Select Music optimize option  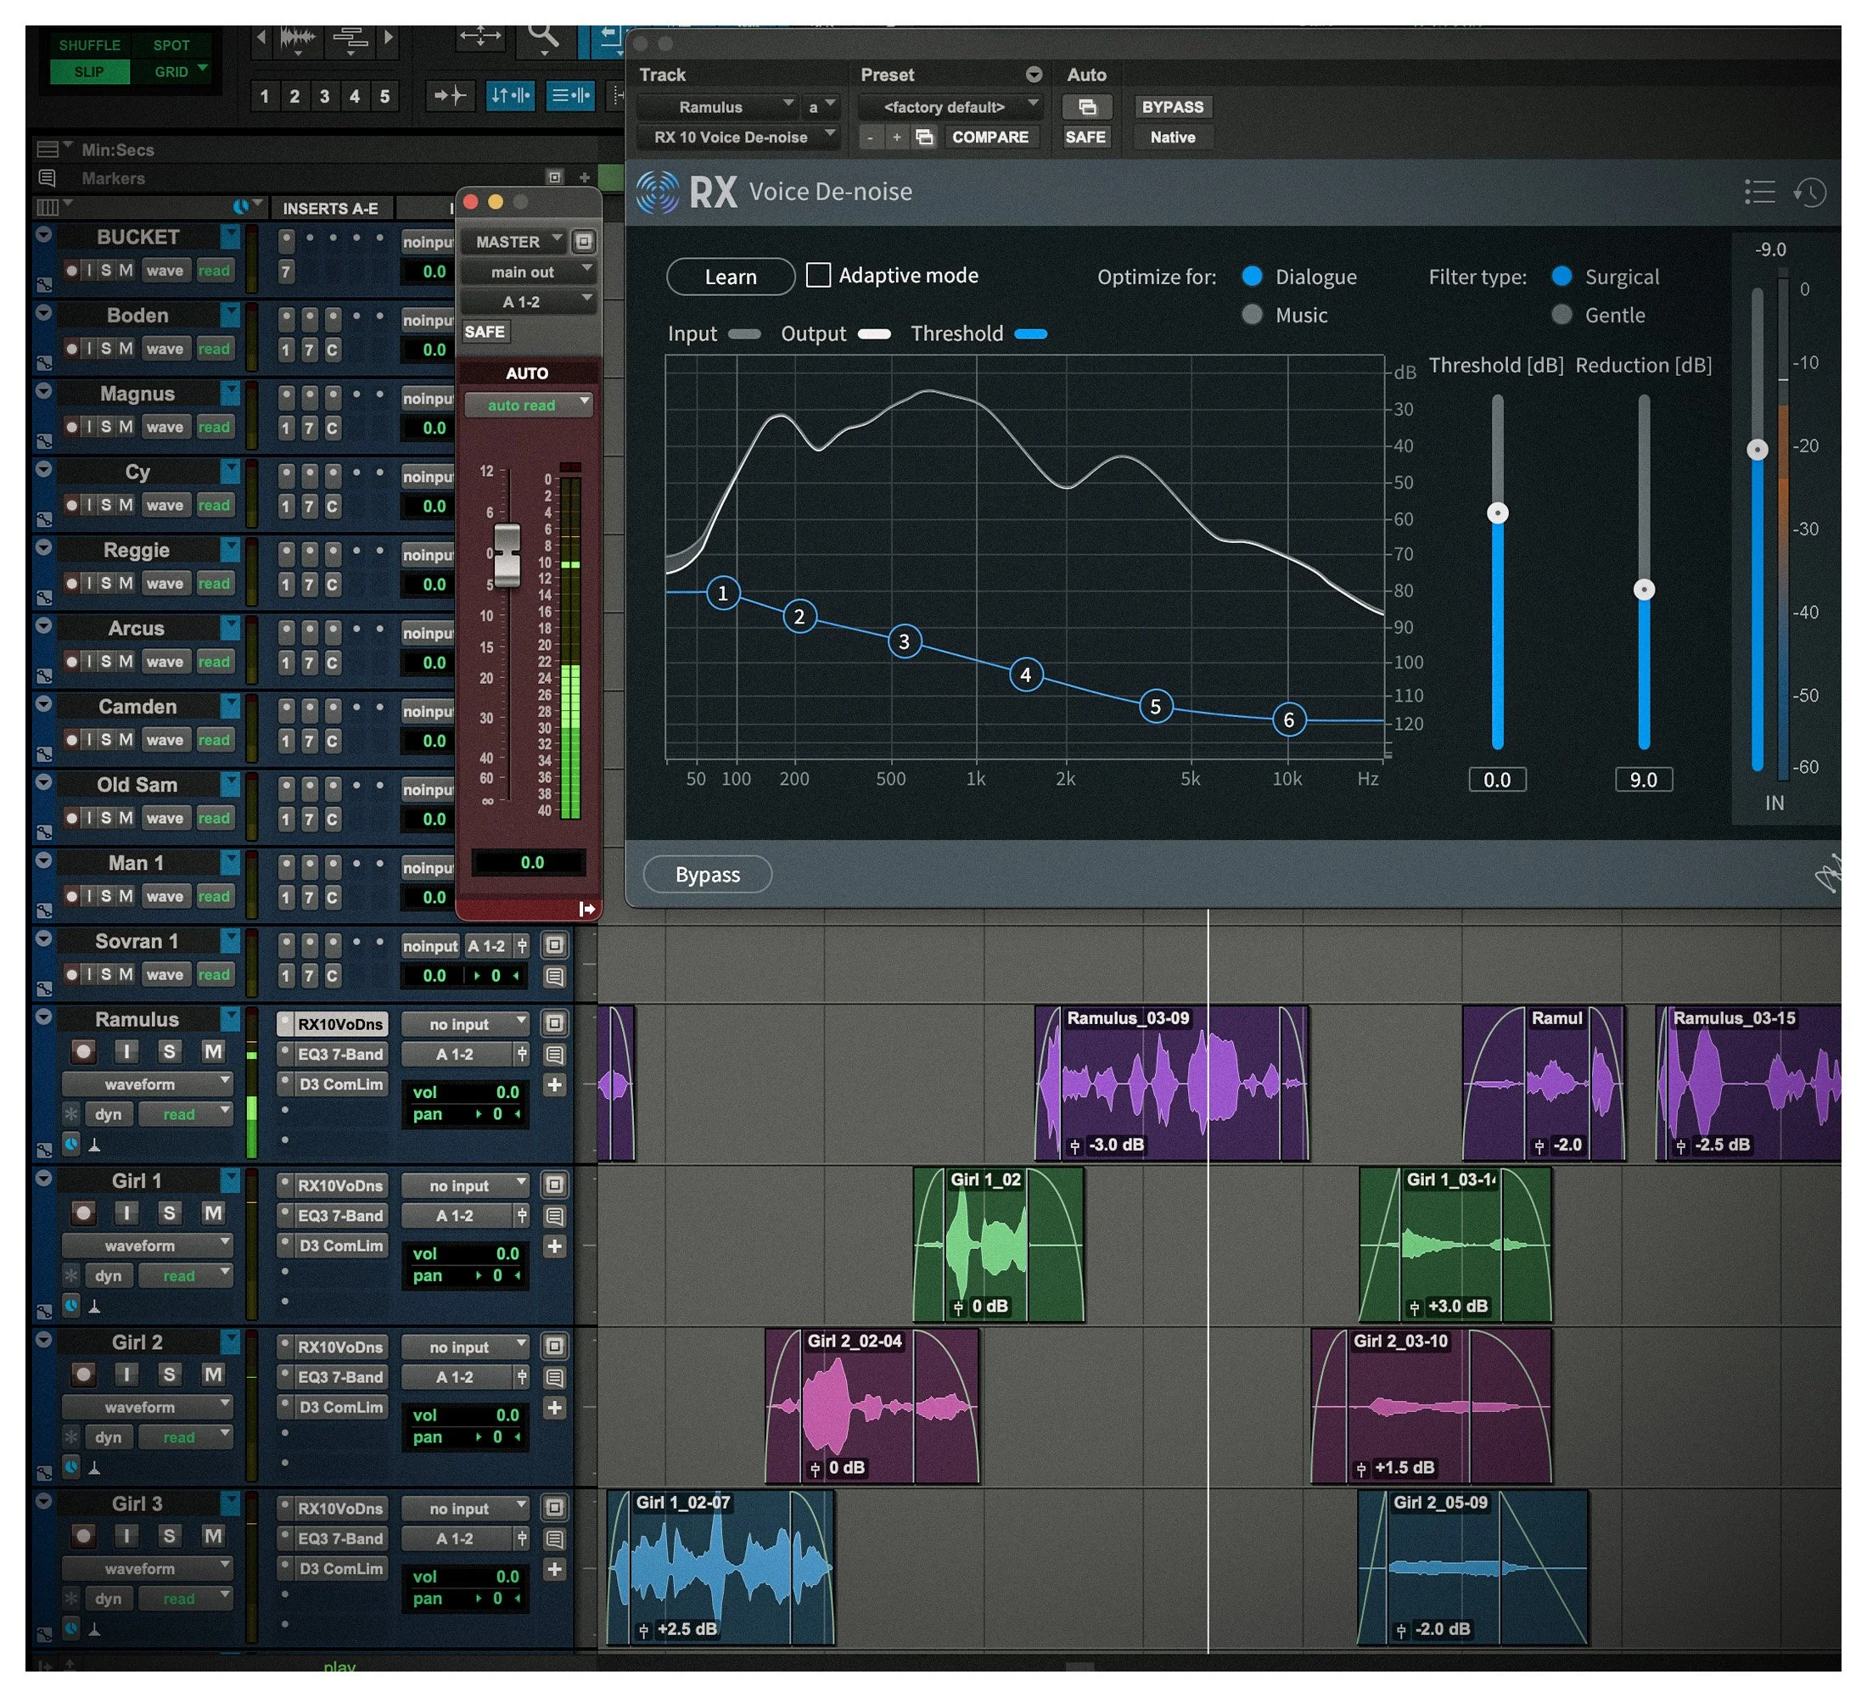tap(1252, 315)
